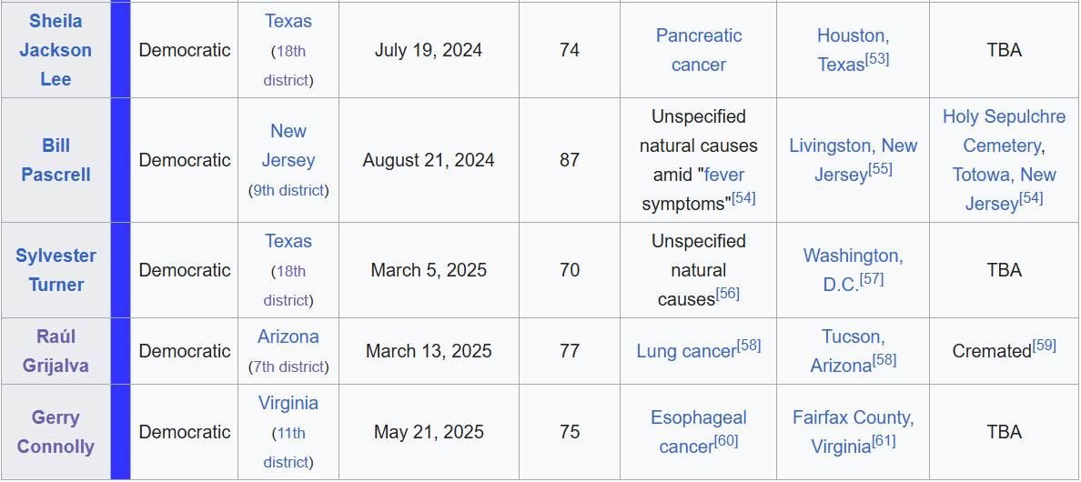Screen dimensions: 1081x482
Task: Select the Virginia state link
Action: click(x=288, y=402)
